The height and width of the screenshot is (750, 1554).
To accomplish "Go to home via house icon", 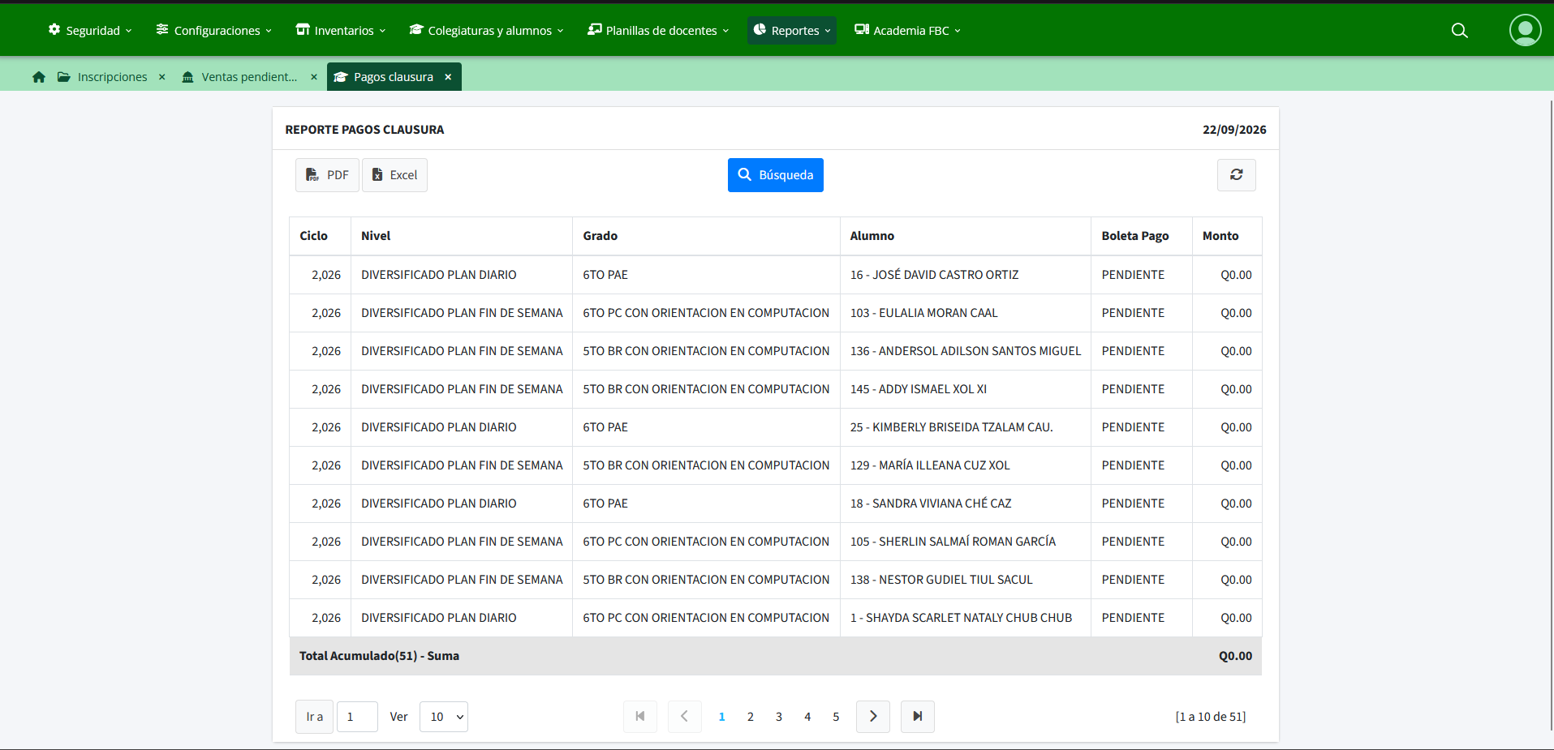I will 39,77.
